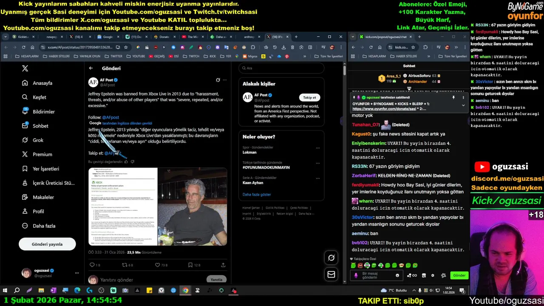This screenshot has height=306, width=544.
Task: Open the floating Grok button
Action: point(331,258)
